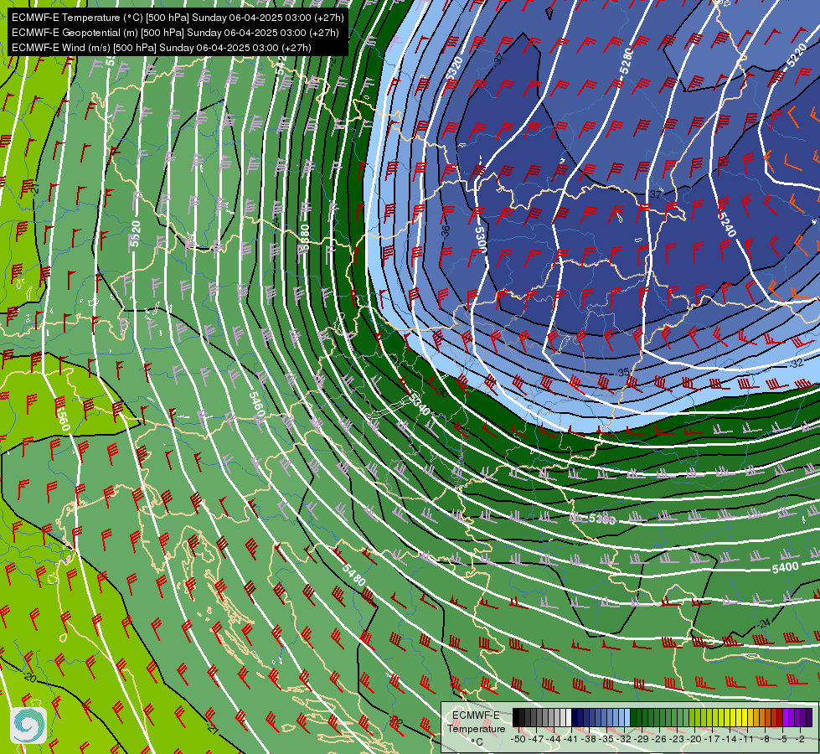
Task: Click the 5480 geopotential contour label
Action: [354, 575]
